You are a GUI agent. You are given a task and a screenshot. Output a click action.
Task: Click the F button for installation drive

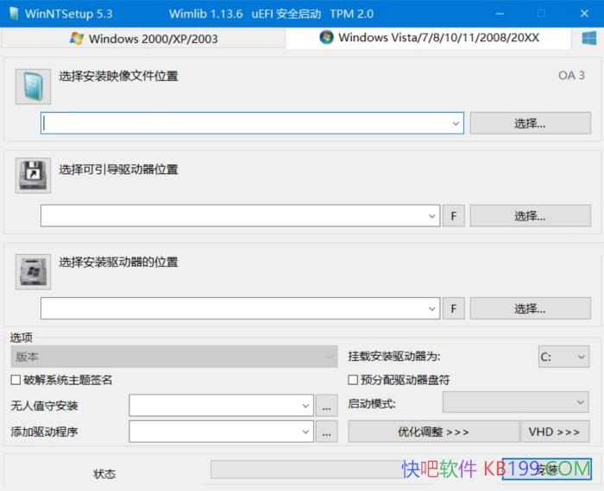(x=454, y=308)
